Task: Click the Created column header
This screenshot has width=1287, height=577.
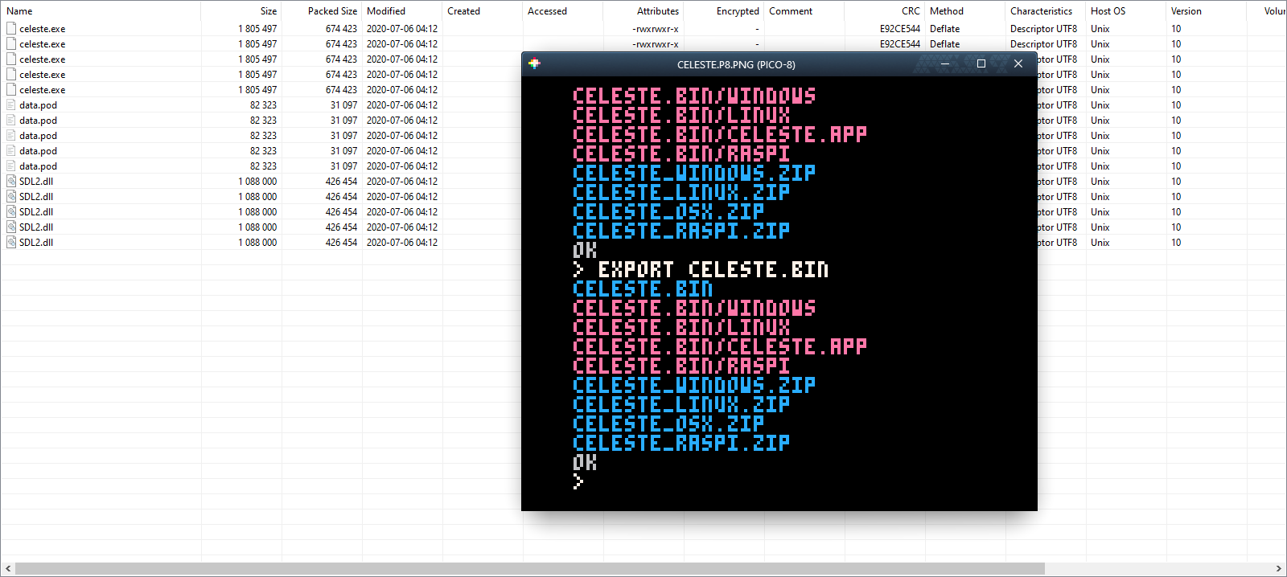Action: (x=483, y=11)
